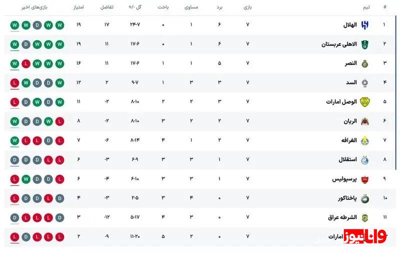The image size is (400, 254).
Task: Select the النصر team logo
Action: pos(364,63)
